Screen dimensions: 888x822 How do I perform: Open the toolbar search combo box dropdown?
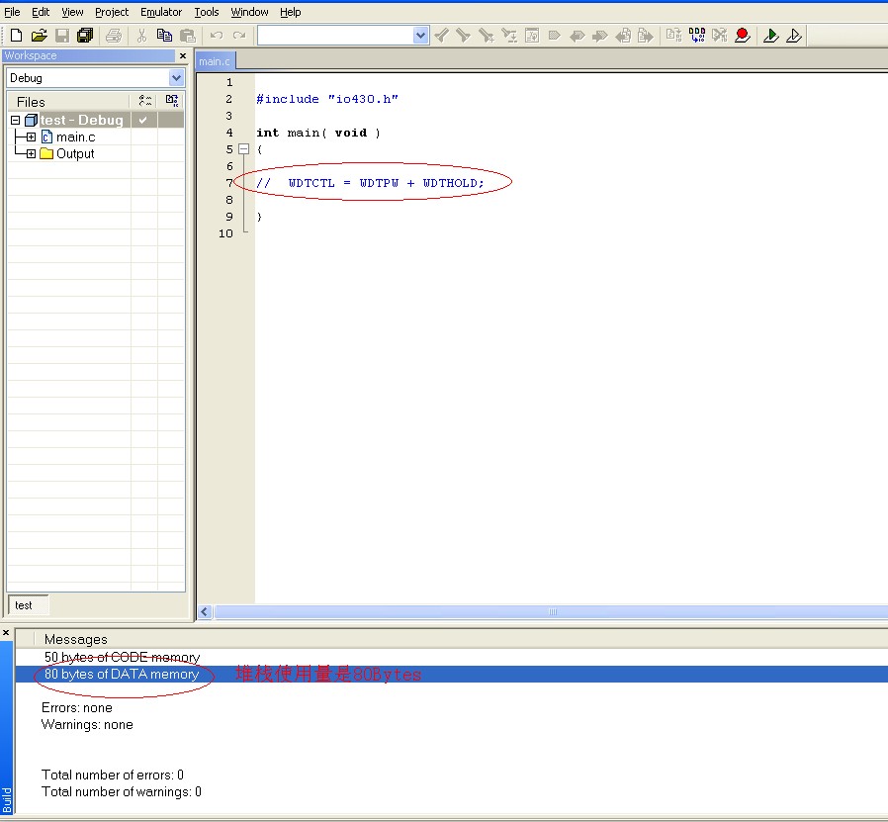(x=421, y=36)
